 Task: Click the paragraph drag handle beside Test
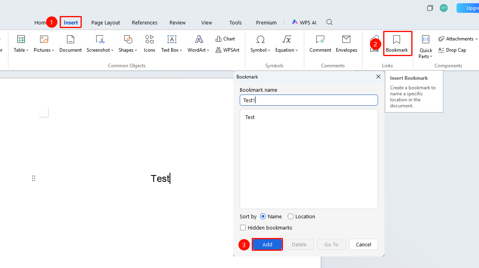[x=34, y=178]
